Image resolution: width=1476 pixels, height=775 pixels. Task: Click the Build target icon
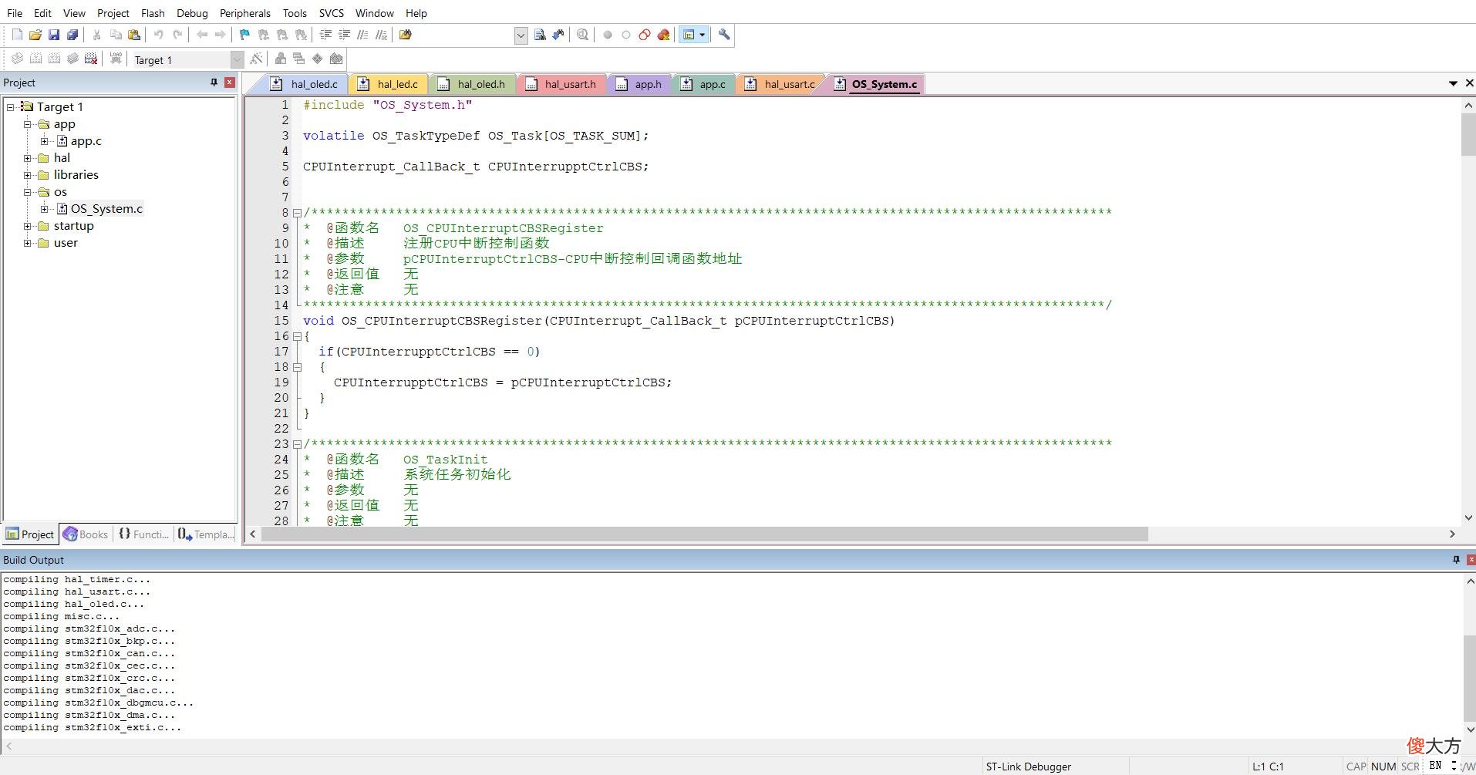click(x=35, y=59)
